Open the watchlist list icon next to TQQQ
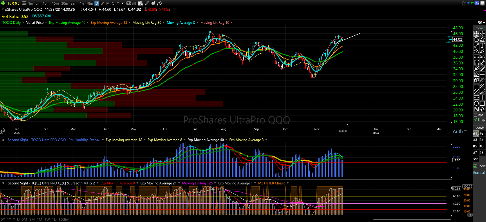The height and width of the screenshot is (222, 486). click(x=24, y=3)
